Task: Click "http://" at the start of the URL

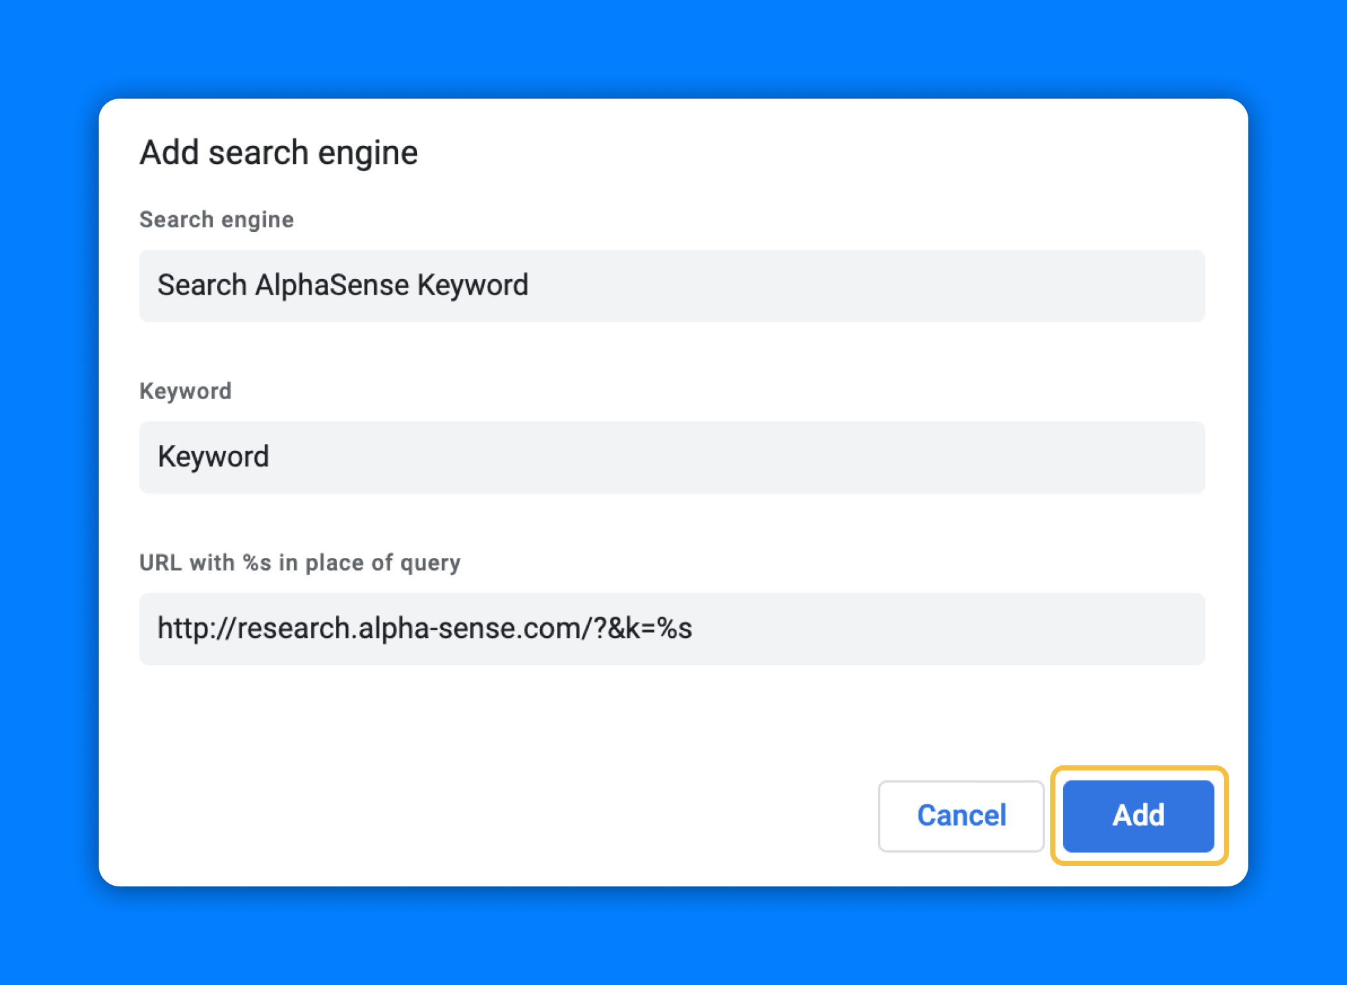Action: click(196, 629)
